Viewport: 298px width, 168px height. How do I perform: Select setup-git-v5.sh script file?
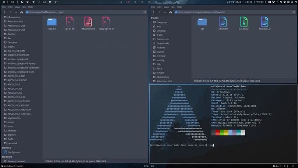click(106, 23)
